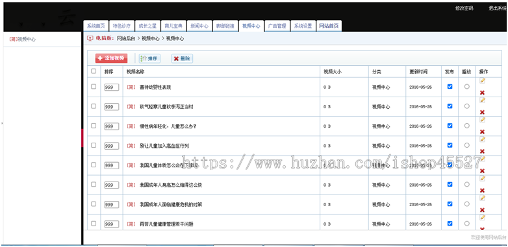Click the video title 别让儿童加入高血压行列
Viewport: 508px width, 247px height.
164,146
